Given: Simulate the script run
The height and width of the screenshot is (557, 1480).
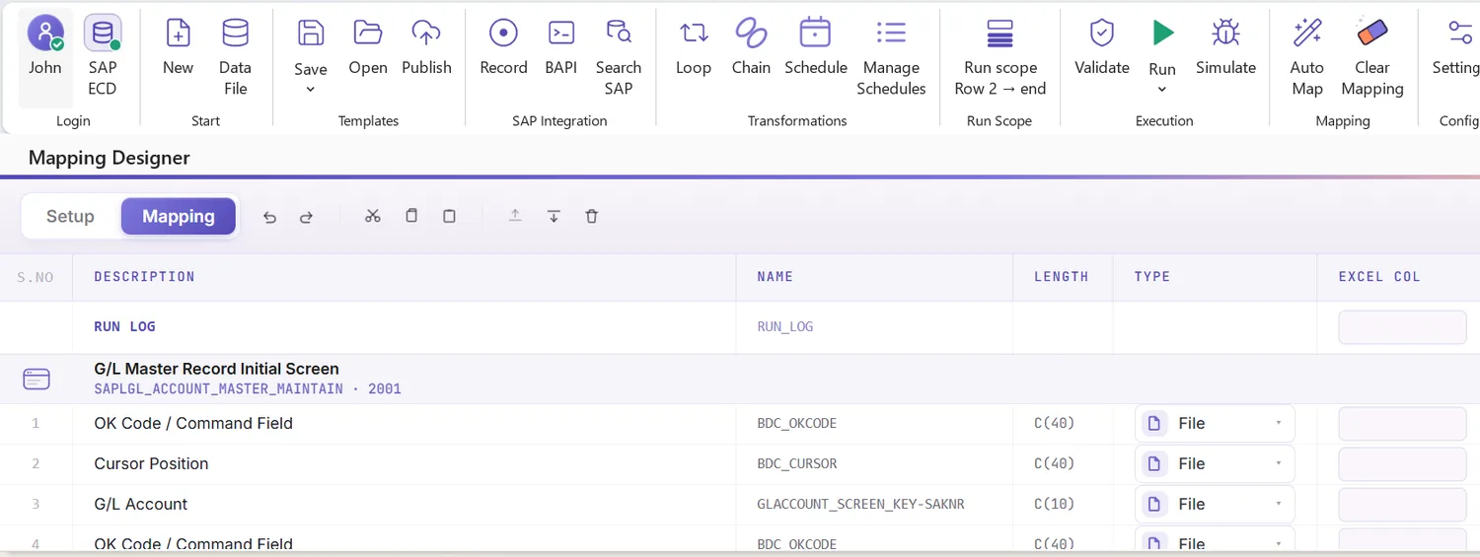Looking at the screenshot, I should tap(1225, 46).
